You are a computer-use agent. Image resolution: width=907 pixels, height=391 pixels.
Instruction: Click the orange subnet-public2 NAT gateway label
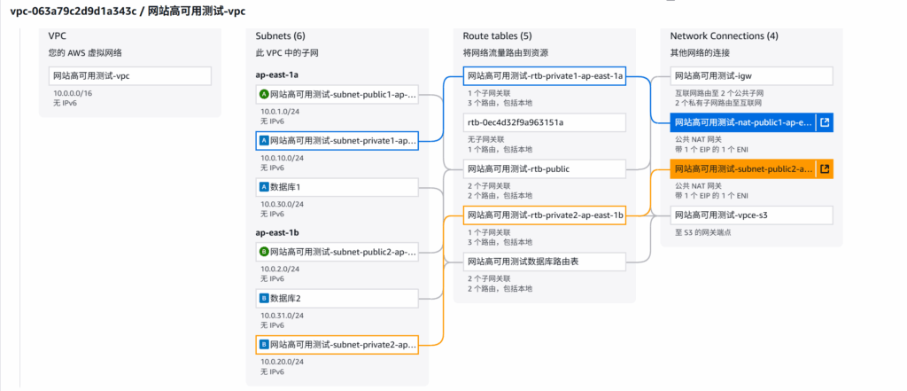click(x=742, y=168)
